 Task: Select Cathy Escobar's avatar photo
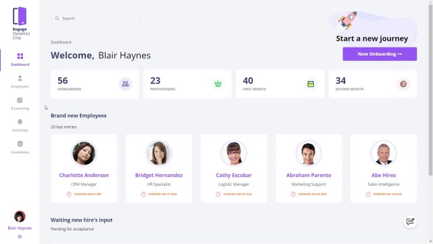coord(234,153)
